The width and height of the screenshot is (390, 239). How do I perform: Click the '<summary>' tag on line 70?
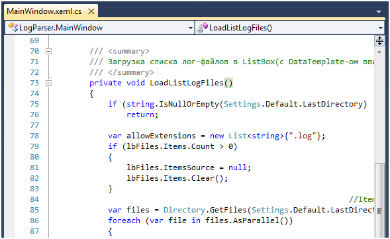pos(128,51)
